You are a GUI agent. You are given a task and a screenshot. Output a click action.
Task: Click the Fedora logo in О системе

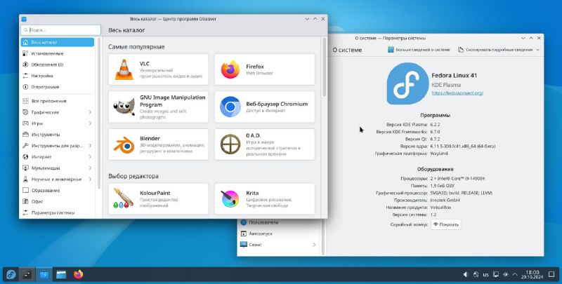(407, 83)
